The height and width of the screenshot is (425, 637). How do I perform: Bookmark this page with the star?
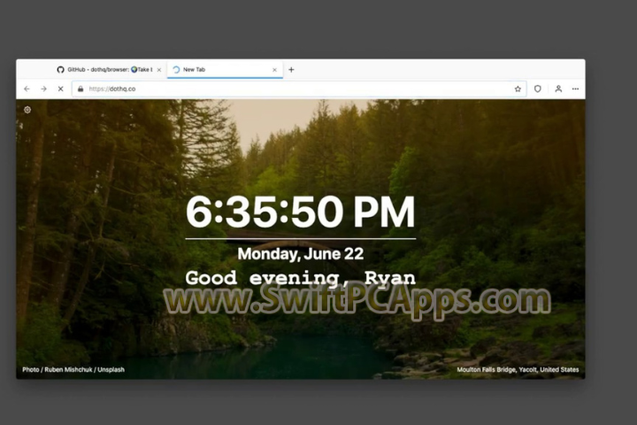518,89
